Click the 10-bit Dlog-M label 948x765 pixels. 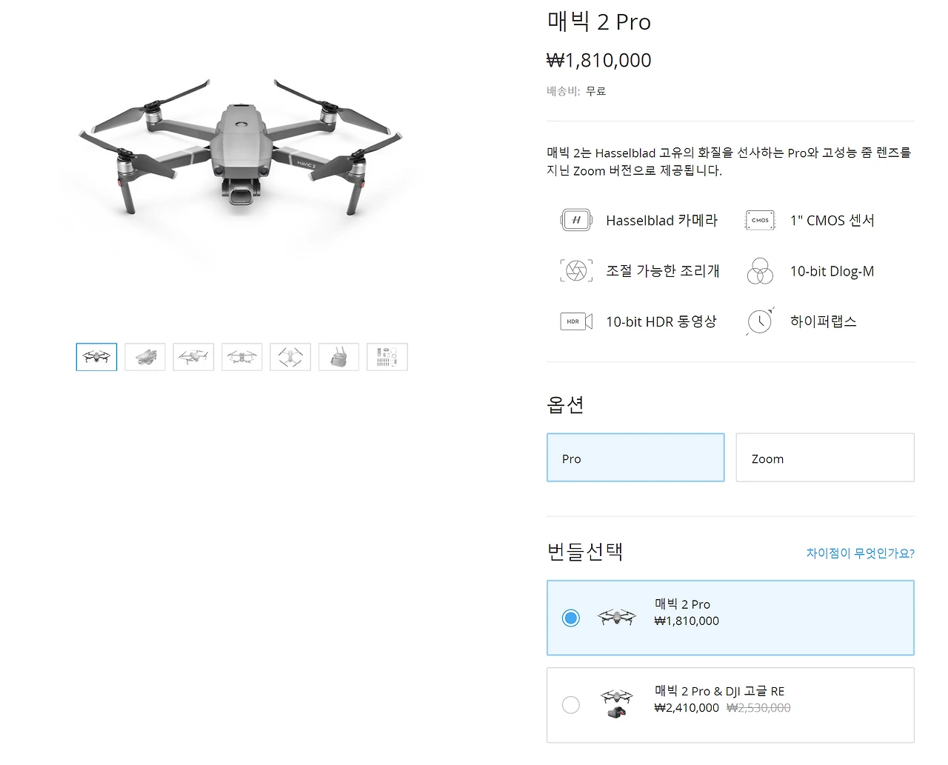pos(832,271)
